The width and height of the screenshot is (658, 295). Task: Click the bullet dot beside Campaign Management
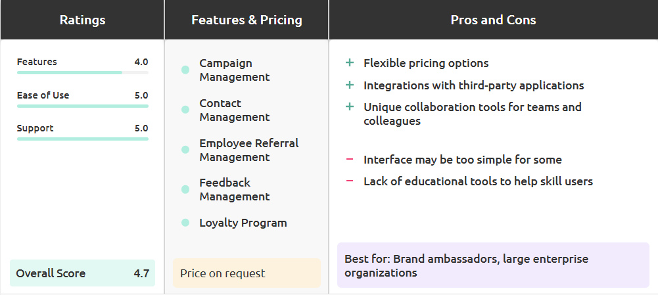click(185, 70)
